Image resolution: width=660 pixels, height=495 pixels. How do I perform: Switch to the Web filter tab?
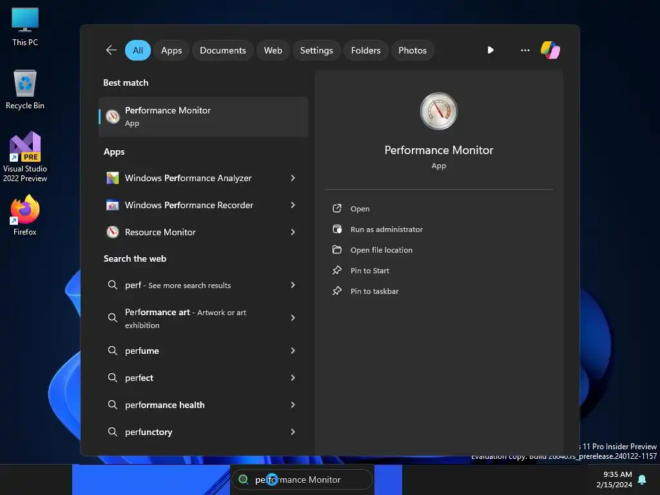[273, 50]
